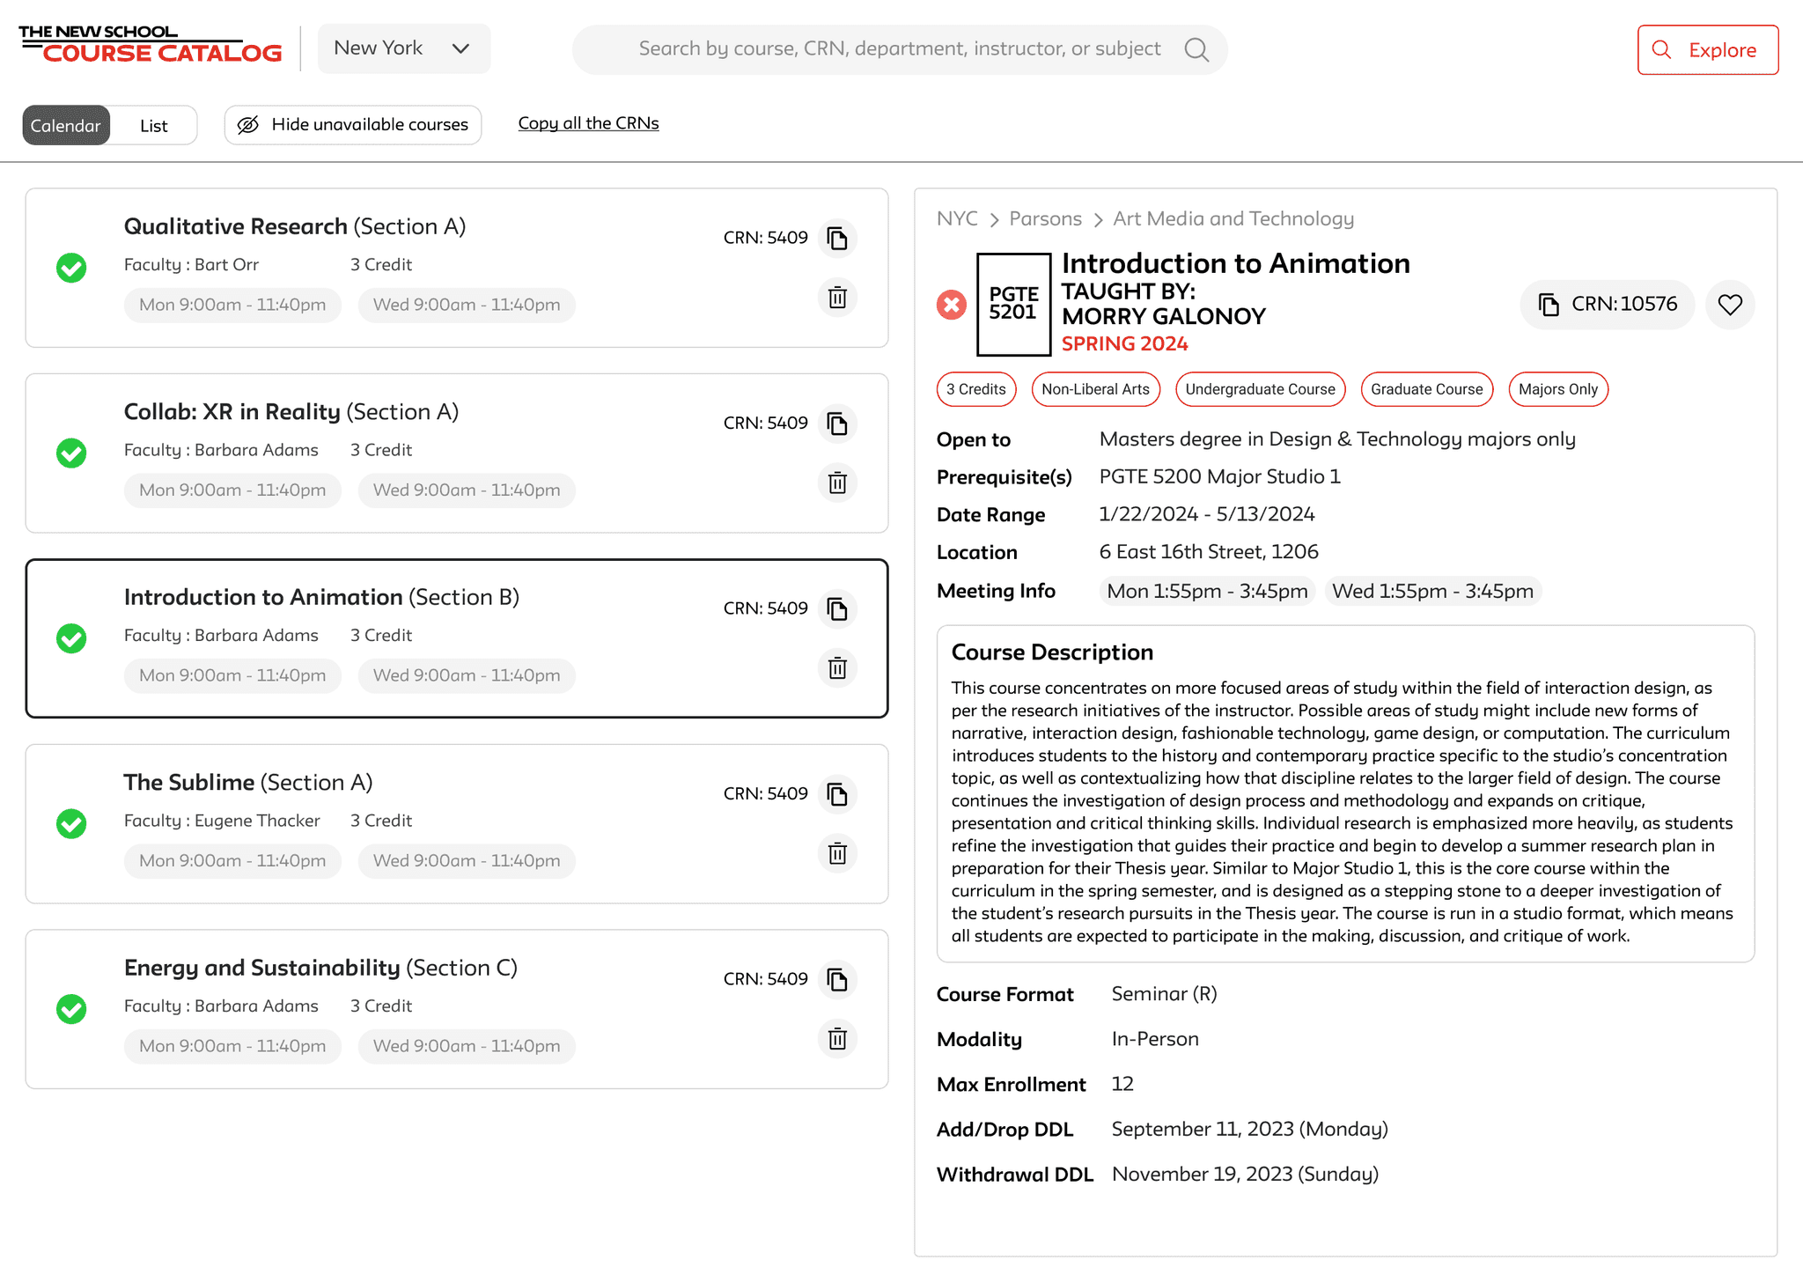Viewport: 1803px width, 1282px height.
Task: Toggle Hide unavailable courses
Action: click(x=353, y=125)
